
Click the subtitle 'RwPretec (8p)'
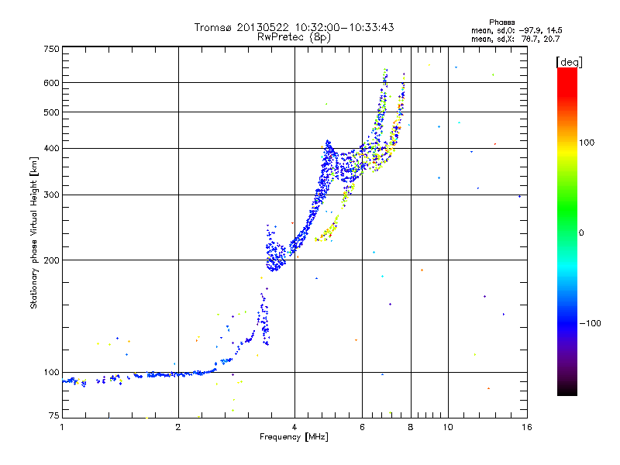coord(294,37)
